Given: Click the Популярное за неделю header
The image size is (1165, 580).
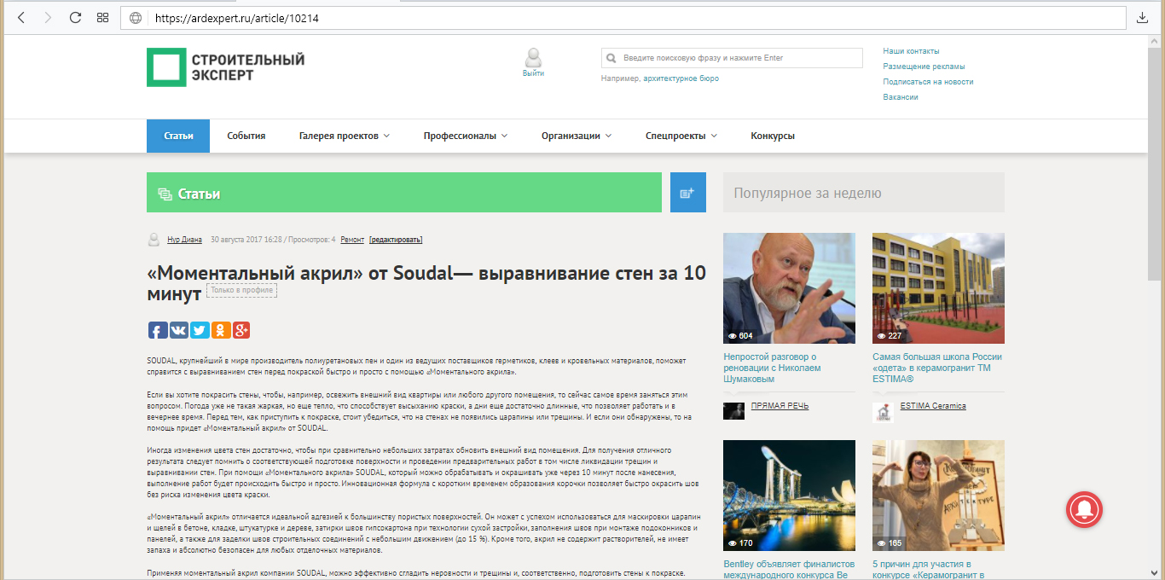Looking at the screenshot, I should click(x=864, y=193).
